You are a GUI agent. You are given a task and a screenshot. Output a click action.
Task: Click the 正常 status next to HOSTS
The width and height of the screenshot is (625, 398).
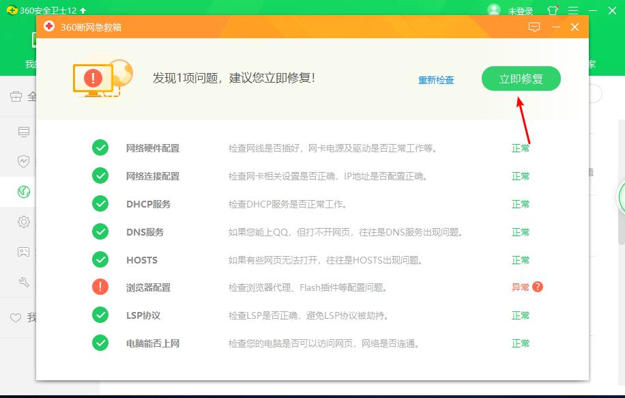pyautogui.click(x=521, y=259)
